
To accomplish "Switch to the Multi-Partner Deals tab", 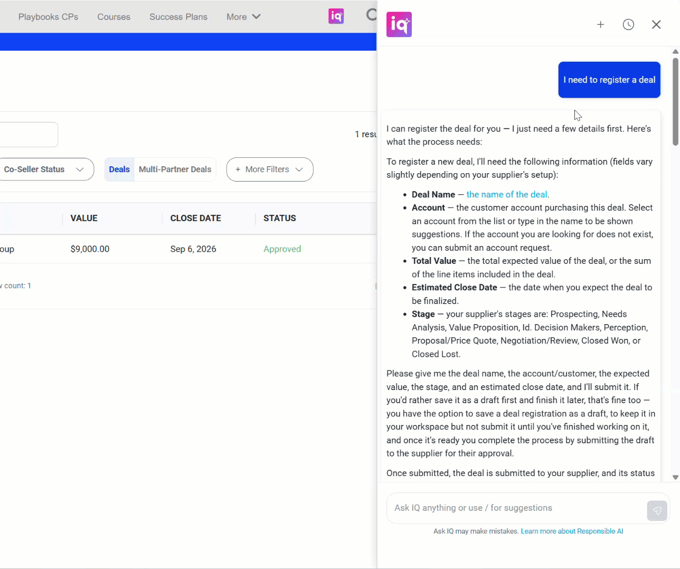I will [175, 169].
